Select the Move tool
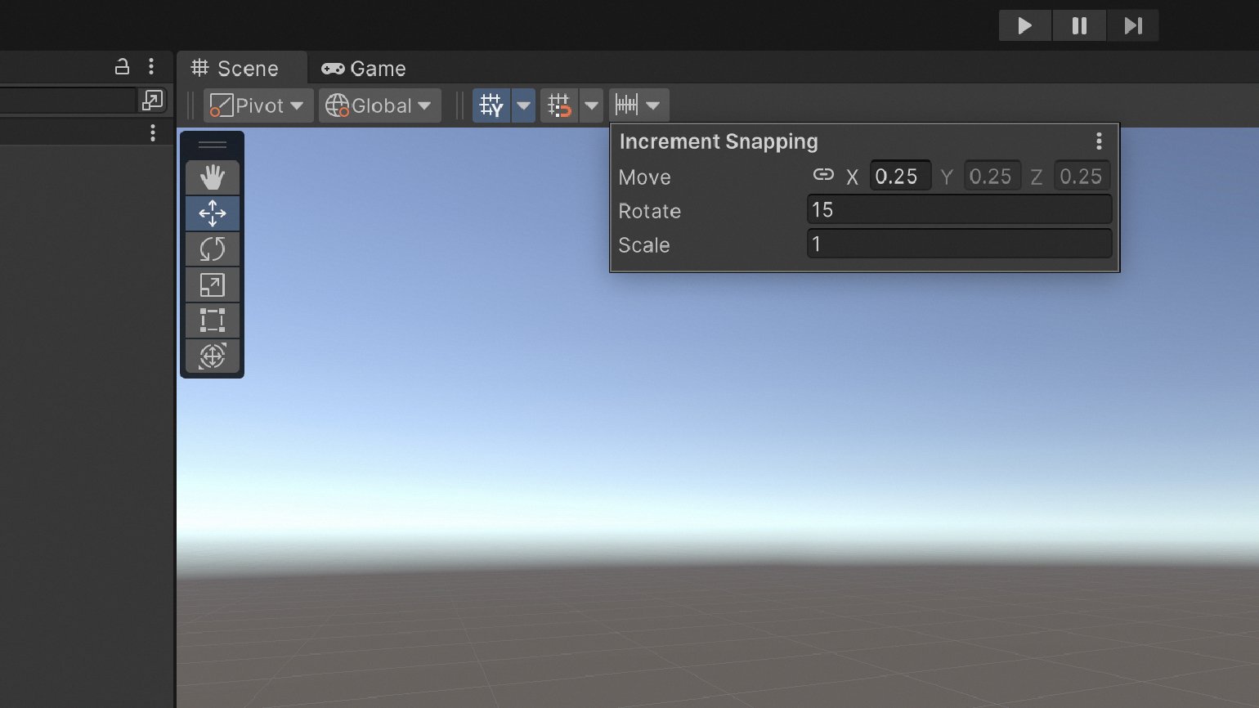 point(212,213)
